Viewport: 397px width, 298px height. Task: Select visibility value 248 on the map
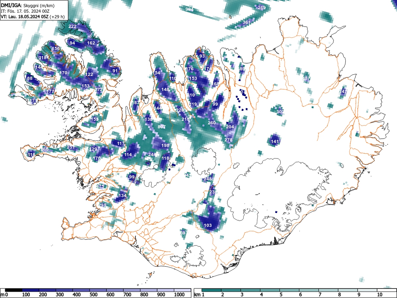[208, 179]
